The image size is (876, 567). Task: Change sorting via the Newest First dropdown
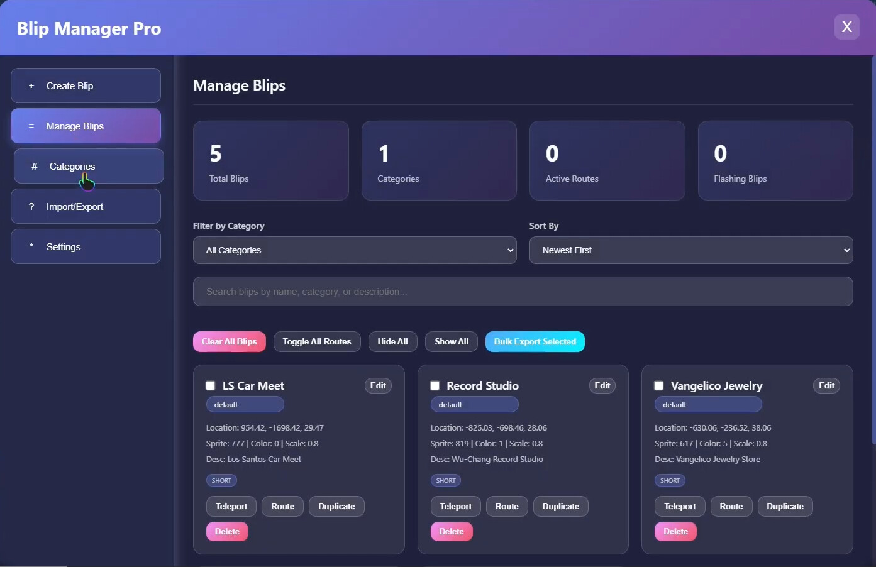pos(690,250)
